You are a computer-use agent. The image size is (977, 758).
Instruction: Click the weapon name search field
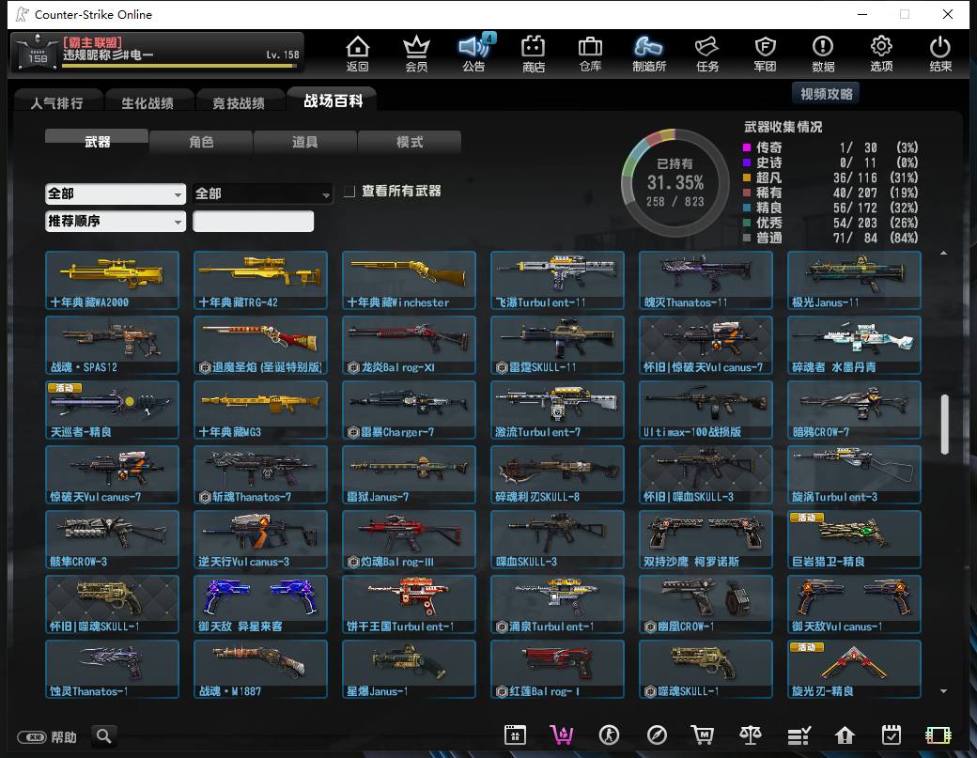(253, 221)
